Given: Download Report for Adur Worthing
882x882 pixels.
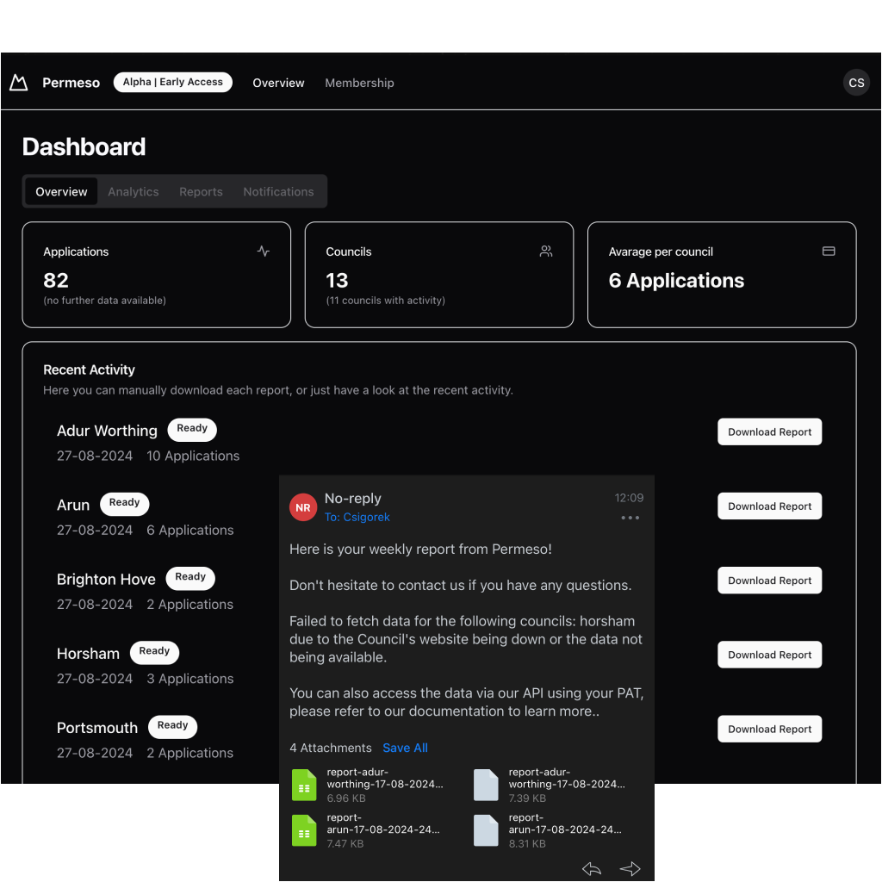Looking at the screenshot, I should coord(769,432).
